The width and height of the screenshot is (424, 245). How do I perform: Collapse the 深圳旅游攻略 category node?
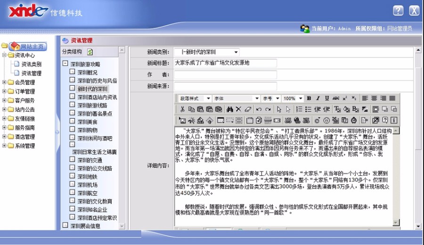coord(65,63)
